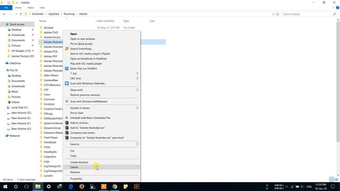Refresh the Adobe folder view
Image resolution: width=340 pixels, height=191 pixels.
click(x=277, y=14)
